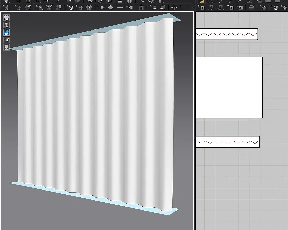Select the 3D sewing pen tool

28,7
